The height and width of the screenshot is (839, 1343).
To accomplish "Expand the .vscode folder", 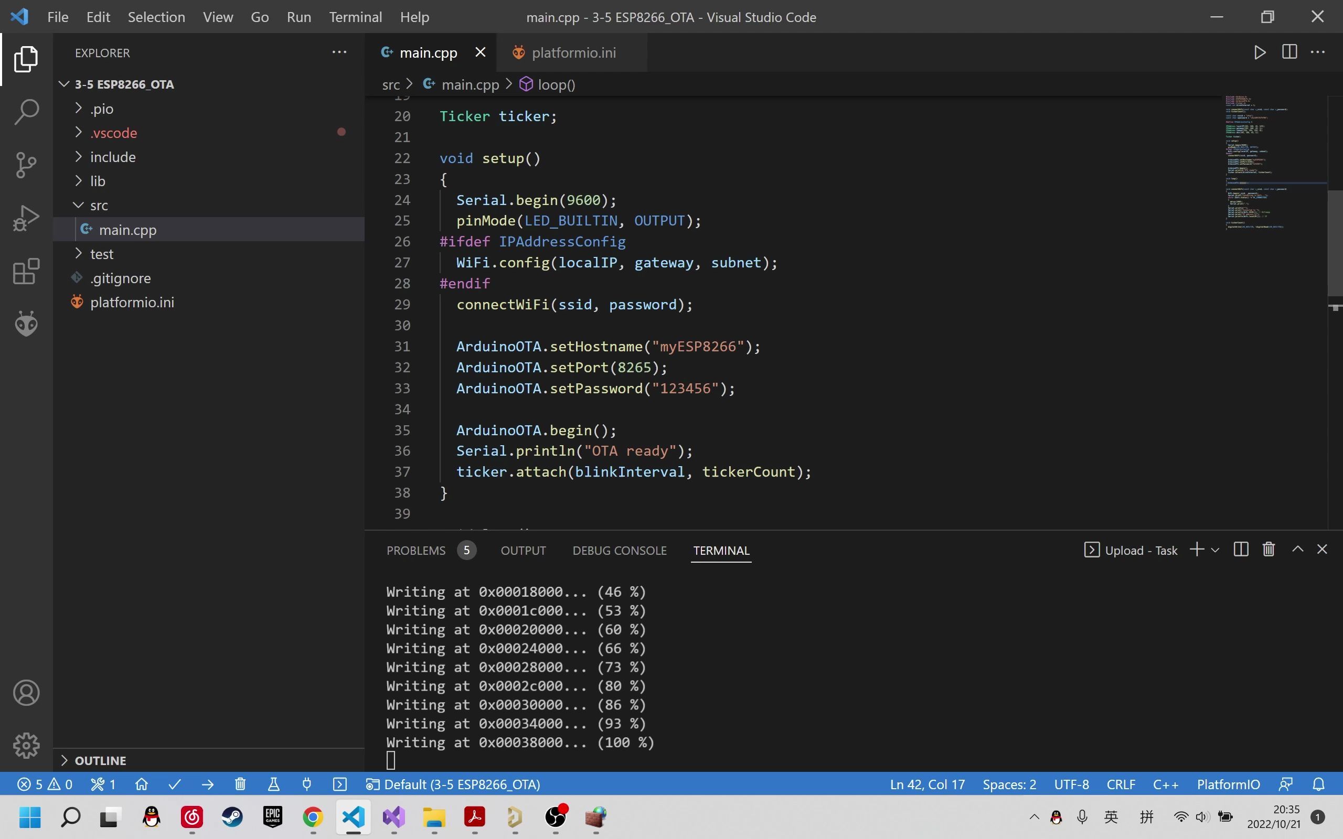I will click(209, 133).
